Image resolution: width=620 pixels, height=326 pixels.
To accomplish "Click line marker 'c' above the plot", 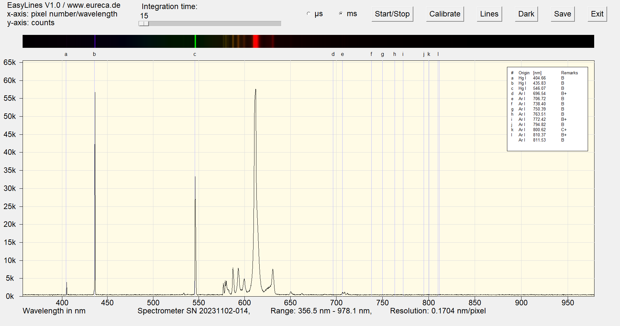I will pos(195,54).
